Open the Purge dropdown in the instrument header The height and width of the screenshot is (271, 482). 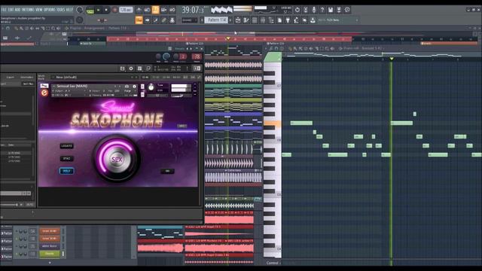(x=130, y=90)
